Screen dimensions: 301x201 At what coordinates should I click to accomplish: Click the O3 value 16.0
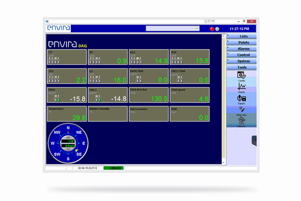click(120, 80)
